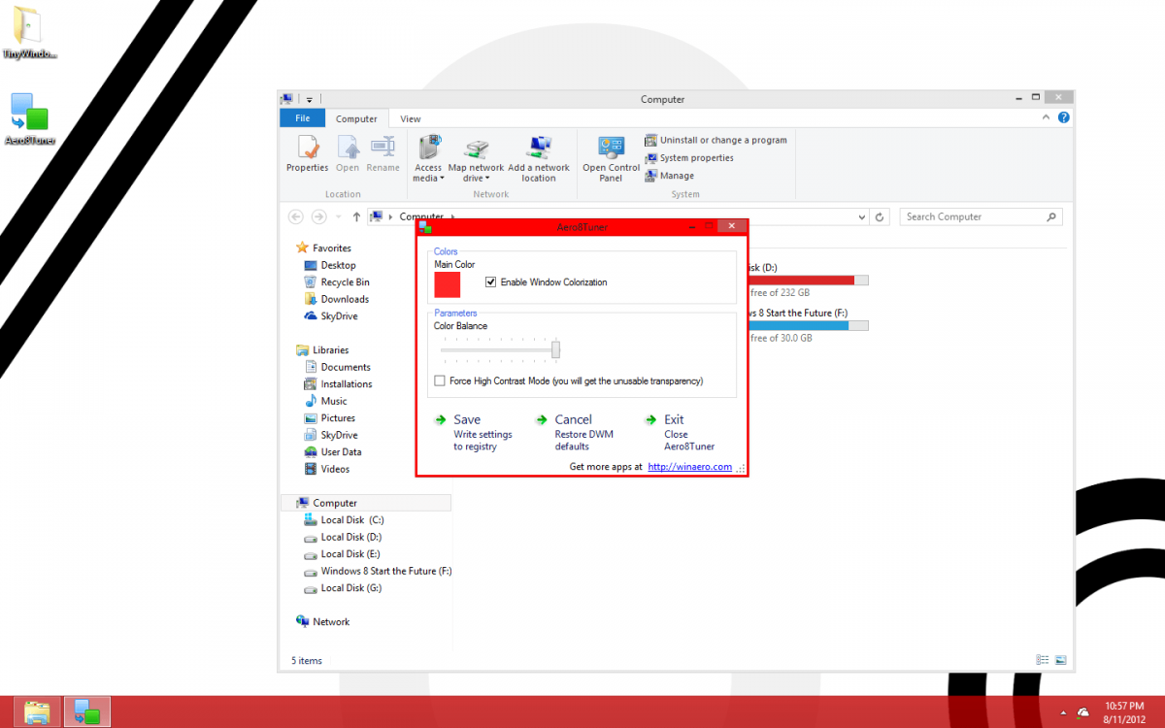The image size is (1165, 728).
Task: Select Windows 8 Start the Future (F:) tree item
Action: 378,571
